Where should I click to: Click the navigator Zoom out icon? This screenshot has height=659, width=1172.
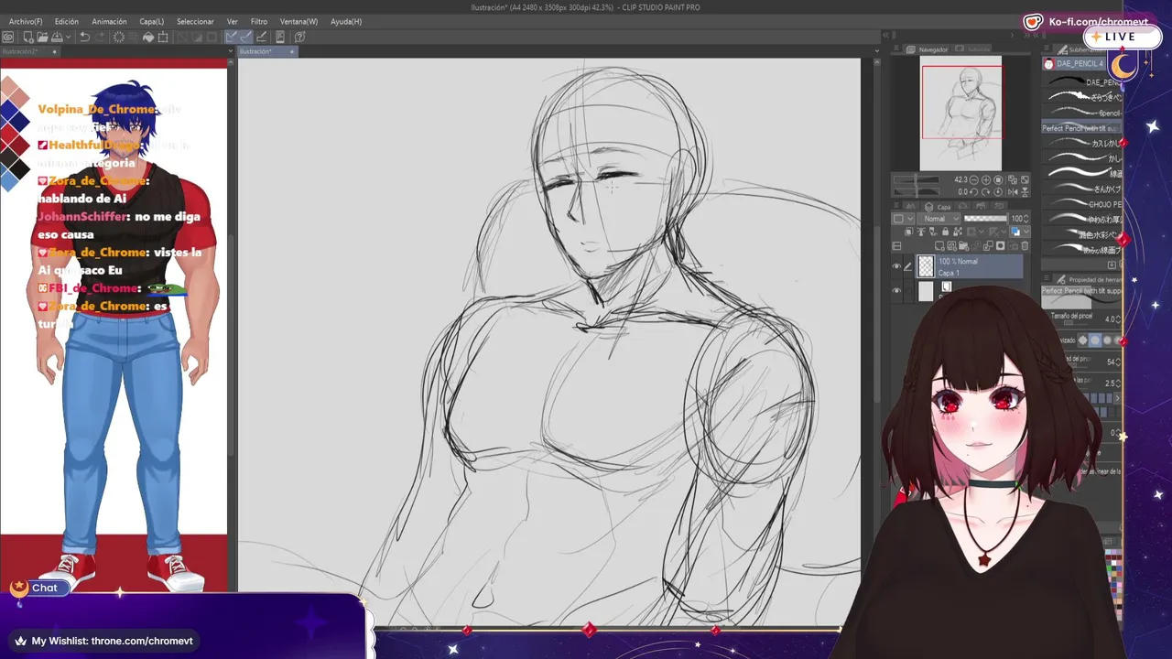point(973,179)
